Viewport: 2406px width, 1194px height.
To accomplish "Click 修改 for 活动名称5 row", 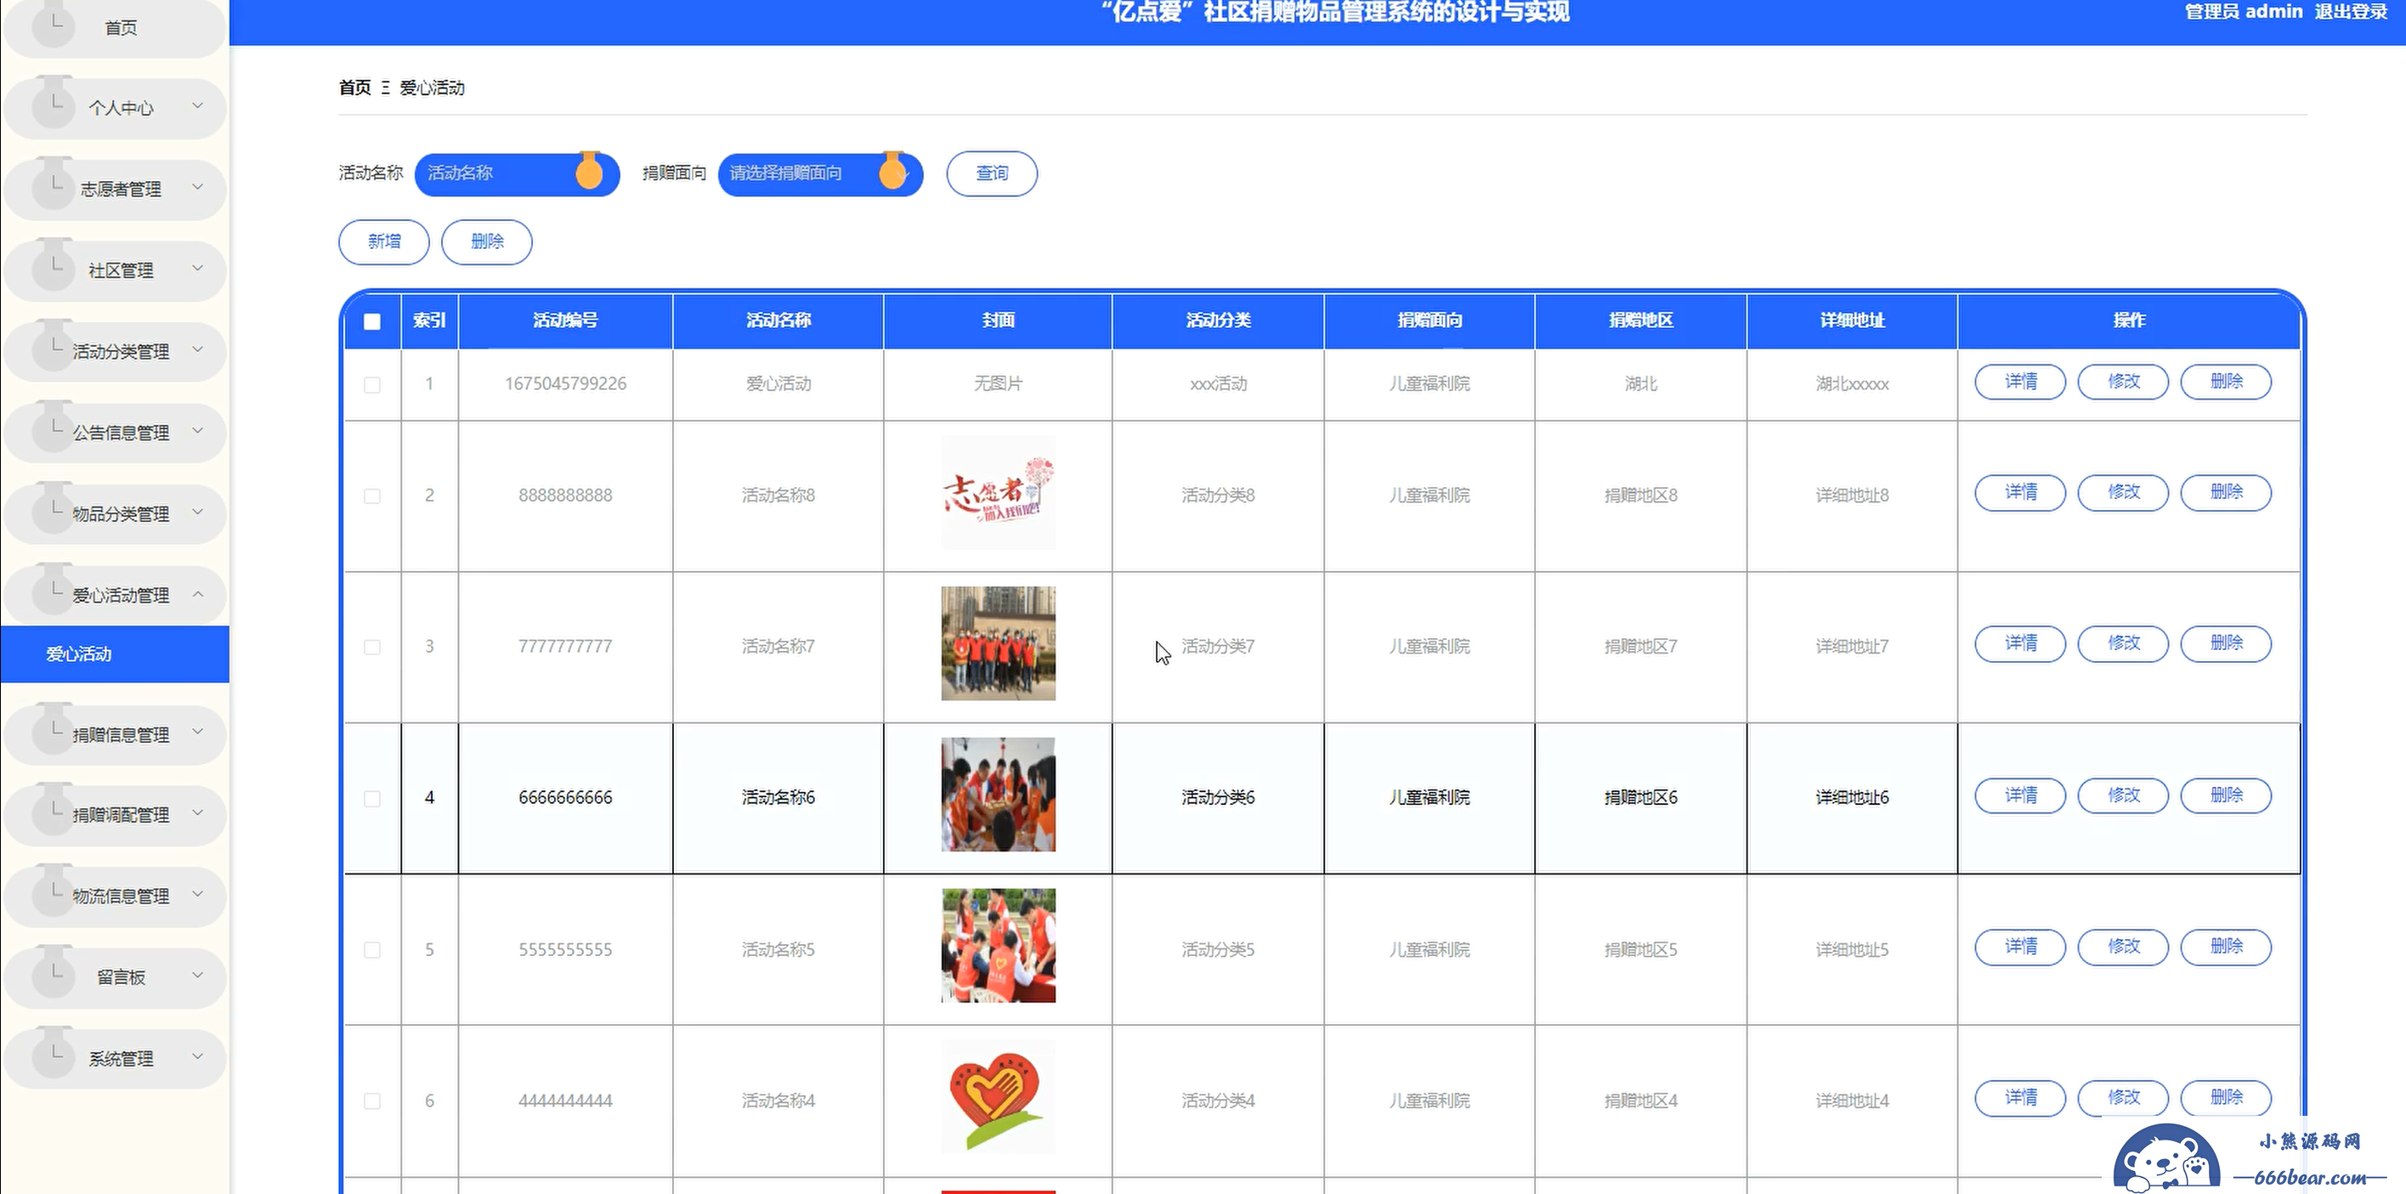I will pyautogui.click(x=2123, y=948).
